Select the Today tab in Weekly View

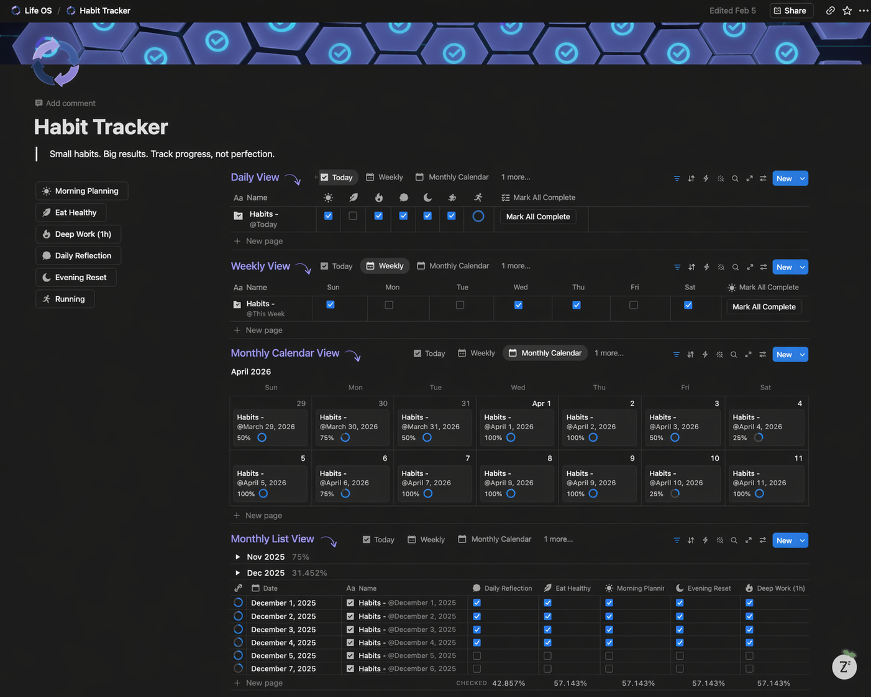pos(336,266)
